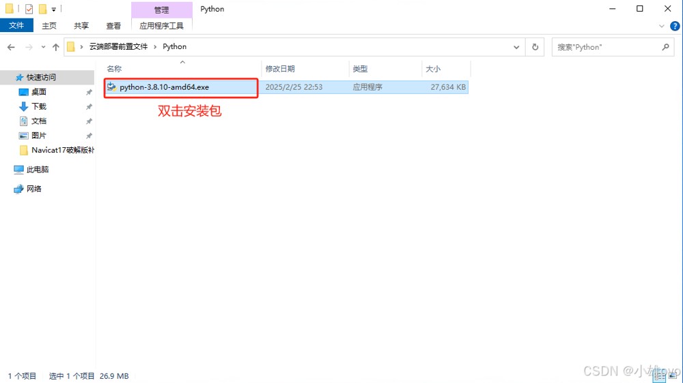Click the Up one level arrow
The image size is (683, 383).
(56, 47)
